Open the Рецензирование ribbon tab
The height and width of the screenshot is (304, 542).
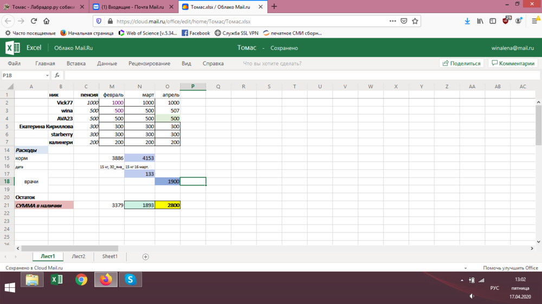coord(149,63)
